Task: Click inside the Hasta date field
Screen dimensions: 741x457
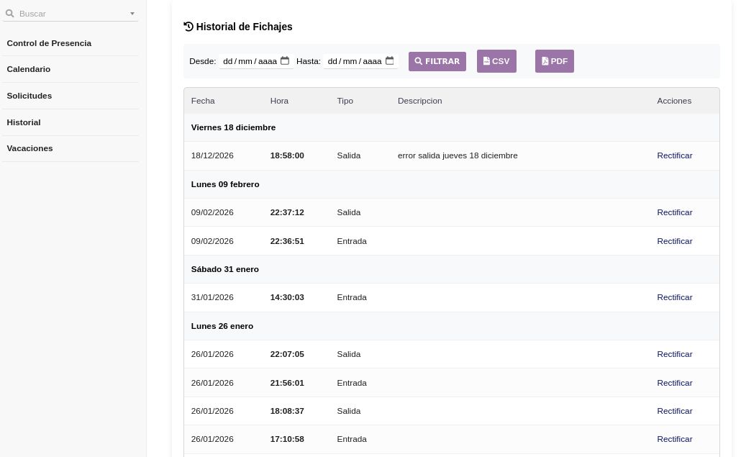Action: pos(353,61)
